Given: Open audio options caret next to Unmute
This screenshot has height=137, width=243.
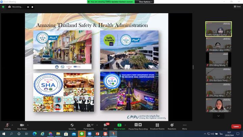Looking at the screenshot, I should 12,125.
